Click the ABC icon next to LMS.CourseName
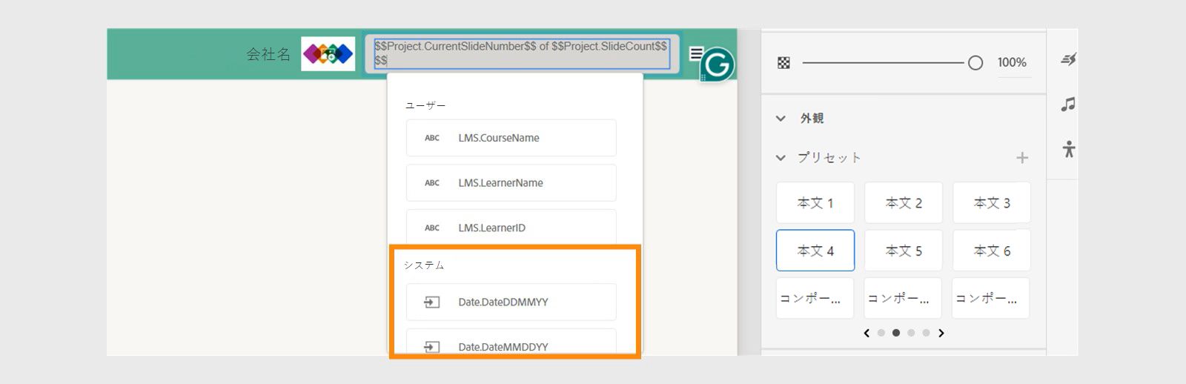1186x384 pixels. point(432,138)
